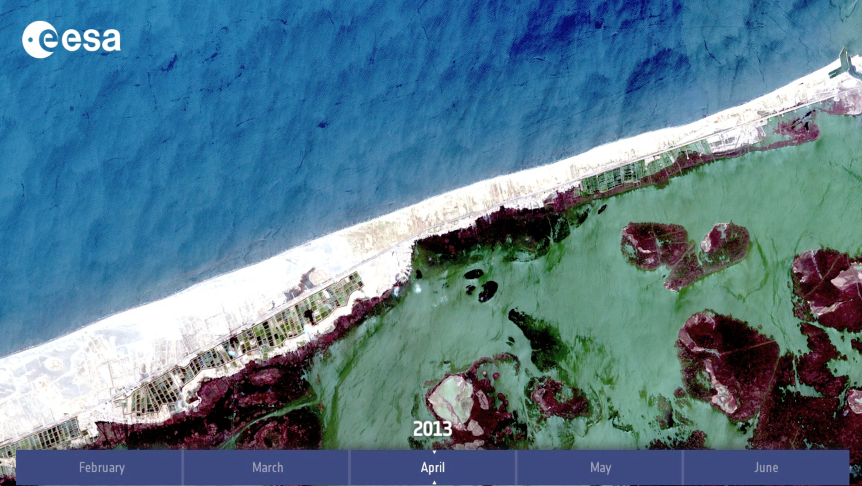
Task: Click the 2013 year label
Action: pos(432,429)
